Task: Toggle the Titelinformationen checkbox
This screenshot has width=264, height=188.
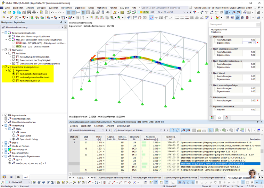Action: [6, 118]
